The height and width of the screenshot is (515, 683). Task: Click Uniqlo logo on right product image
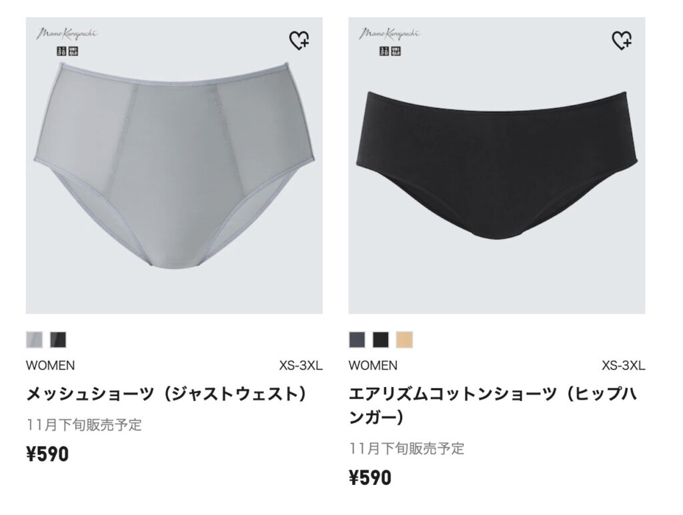click(x=390, y=51)
